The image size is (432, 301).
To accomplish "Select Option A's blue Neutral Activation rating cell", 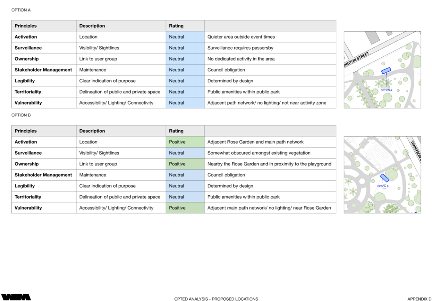I will tap(185, 37).
